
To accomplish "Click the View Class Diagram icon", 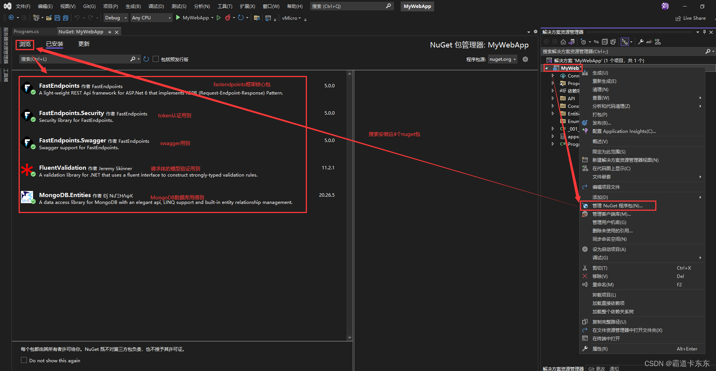I will pos(658,42).
